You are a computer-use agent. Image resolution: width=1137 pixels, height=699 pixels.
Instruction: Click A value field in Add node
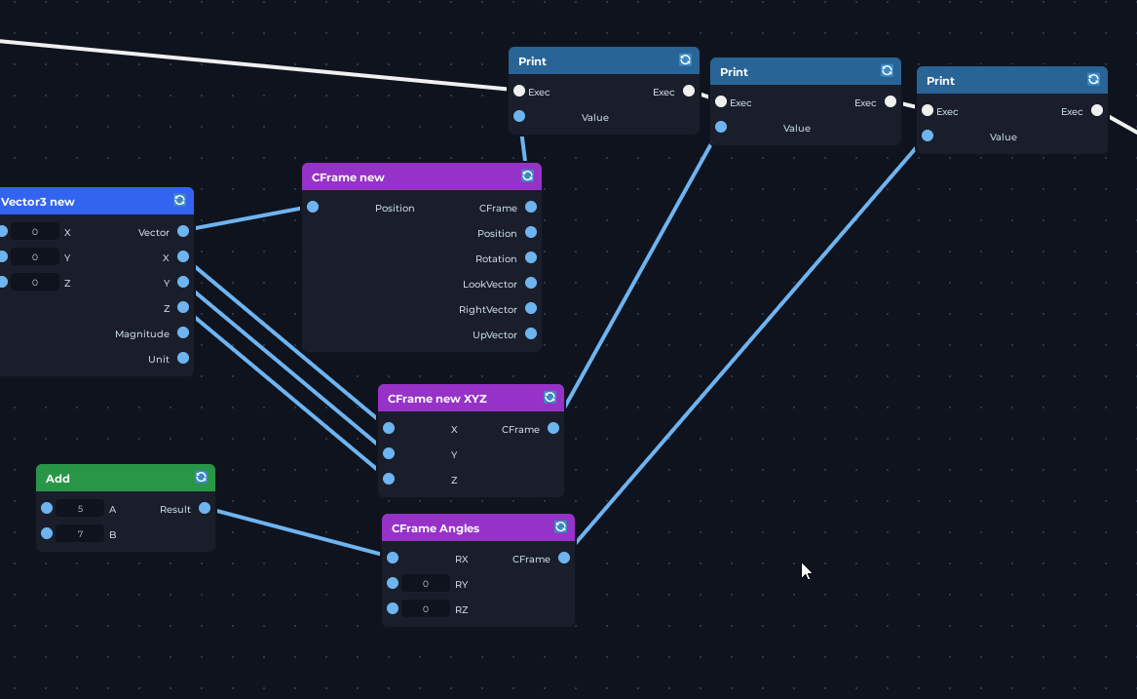point(80,508)
